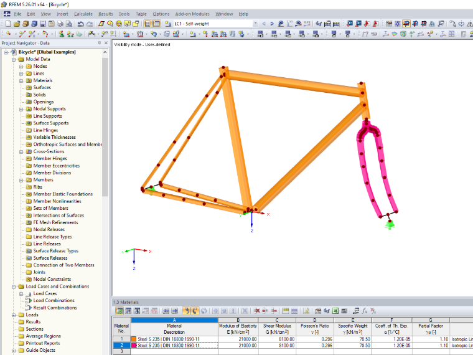The image size is (473, 355).
Task: Click the Print preview magnifier icon
Action: tap(69, 24)
